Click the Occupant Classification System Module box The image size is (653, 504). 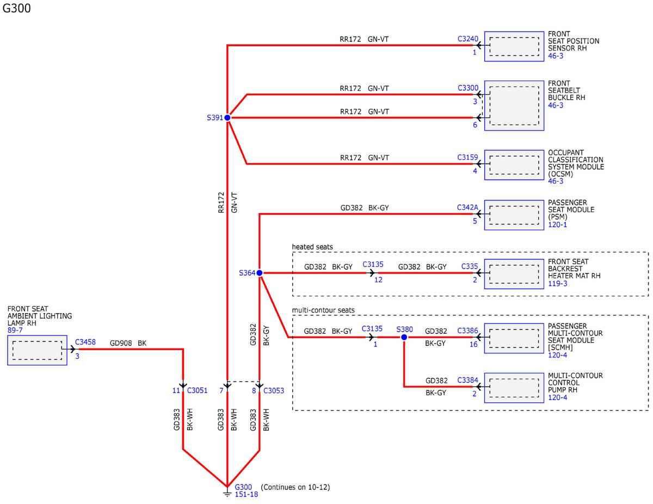[x=514, y=165]
